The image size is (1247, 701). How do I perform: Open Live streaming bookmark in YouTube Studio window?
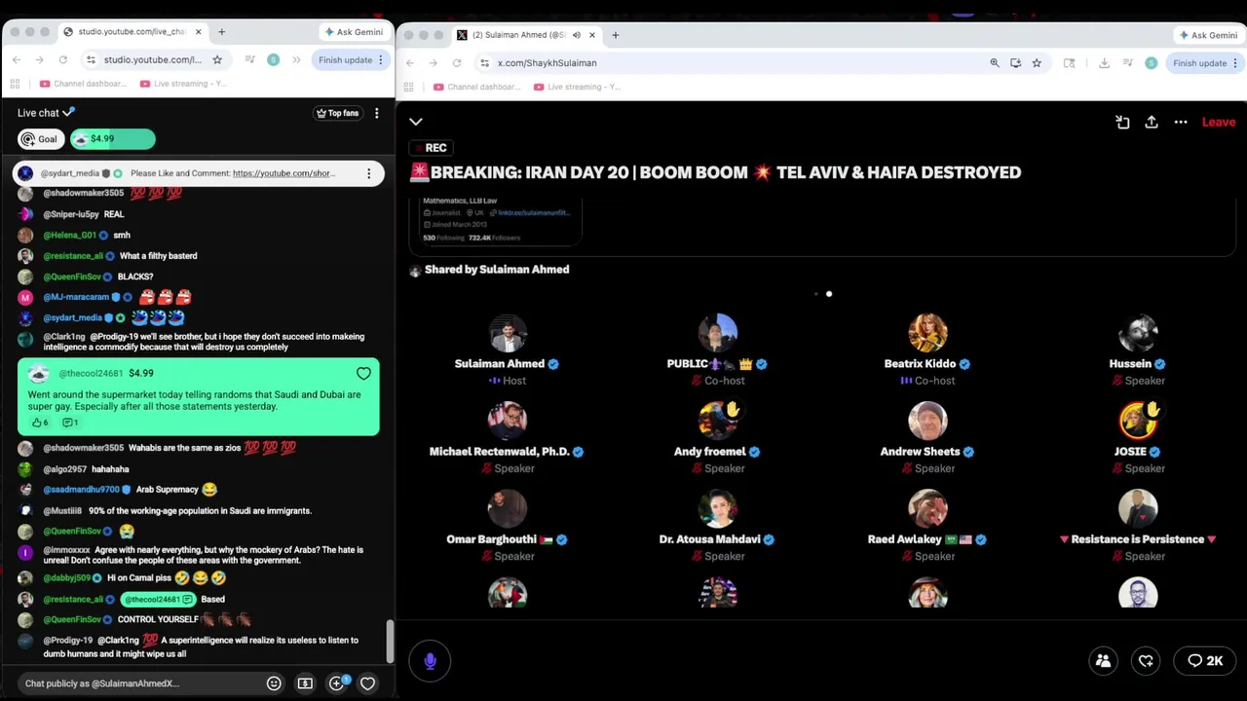pyautogui.click(x=183, y=84)
